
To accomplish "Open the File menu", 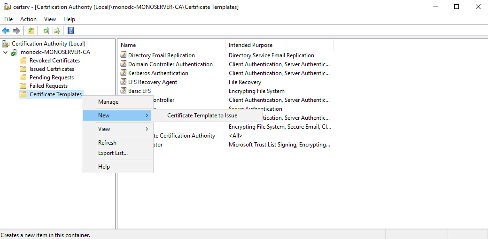I will tap(8, 19).
